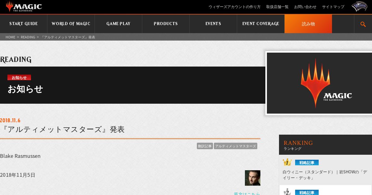Click the 戦略記事 tag on ranking 2
The width and height of the screenshot is (372, 195).
coord(307,193)
